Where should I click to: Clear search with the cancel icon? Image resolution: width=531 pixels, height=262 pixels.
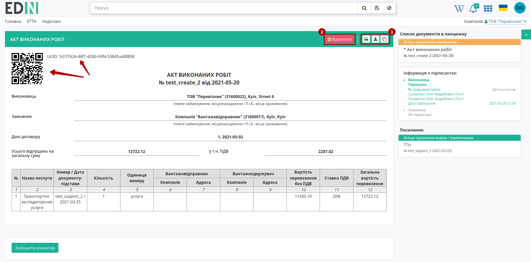(389, 8)
